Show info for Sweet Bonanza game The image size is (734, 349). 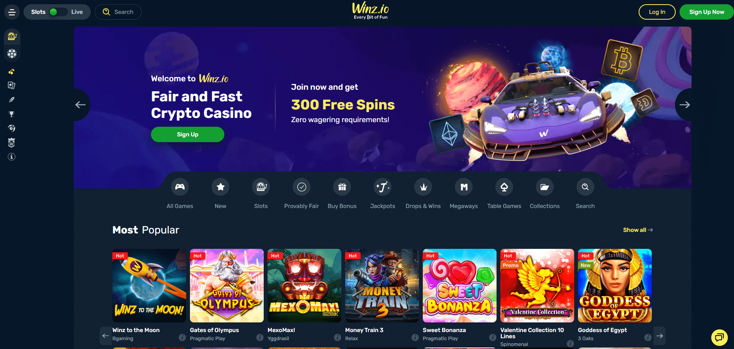(493, 337)
